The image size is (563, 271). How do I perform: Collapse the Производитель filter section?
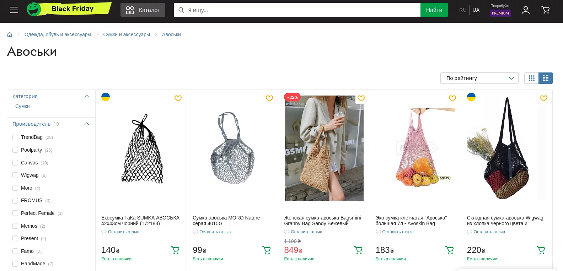[86, 124]
